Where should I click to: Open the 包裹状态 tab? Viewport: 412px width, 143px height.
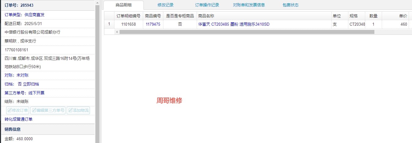coord(291,5)
